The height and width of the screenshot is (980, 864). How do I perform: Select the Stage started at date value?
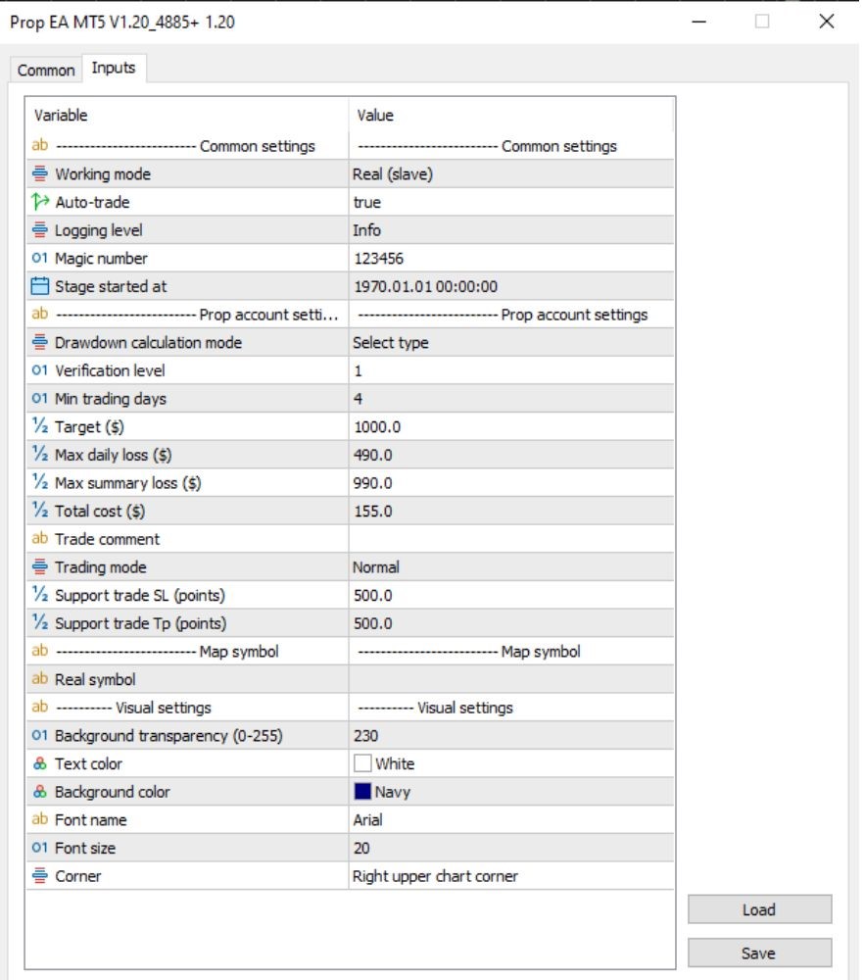(x=511, y=286)
